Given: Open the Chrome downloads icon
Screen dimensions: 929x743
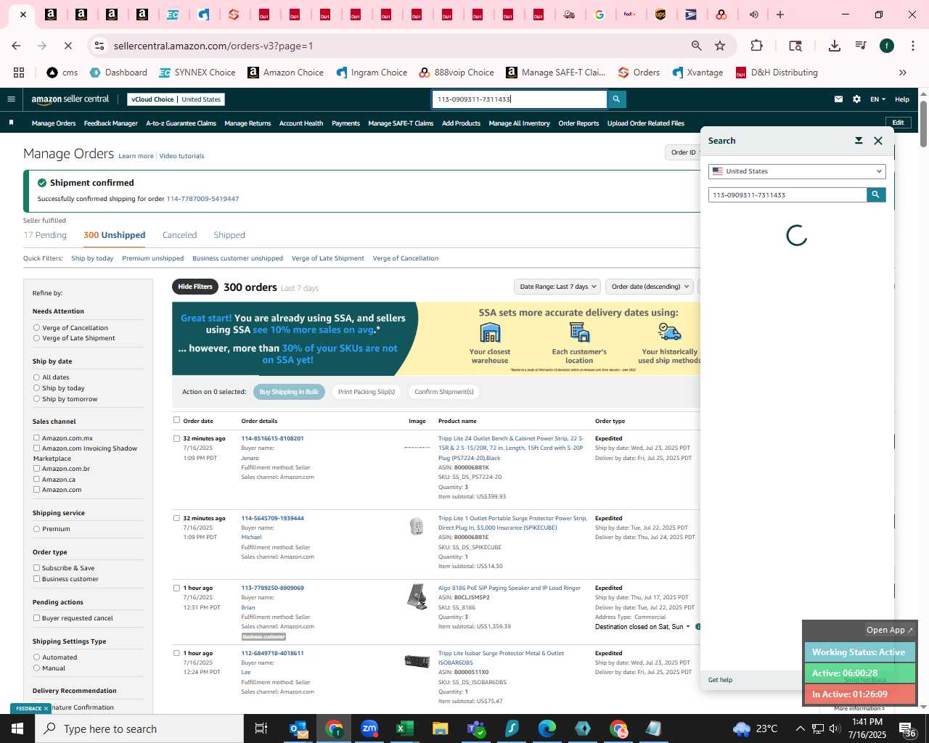Looking at the screenshot, I should [x=835, y=46].
